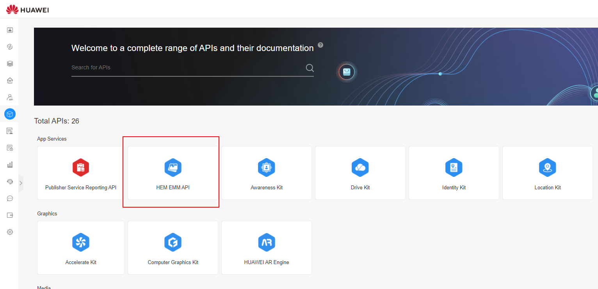Open the chat bubble sidebar icon
The image size is (598, 289).
[x=10, y=198]
